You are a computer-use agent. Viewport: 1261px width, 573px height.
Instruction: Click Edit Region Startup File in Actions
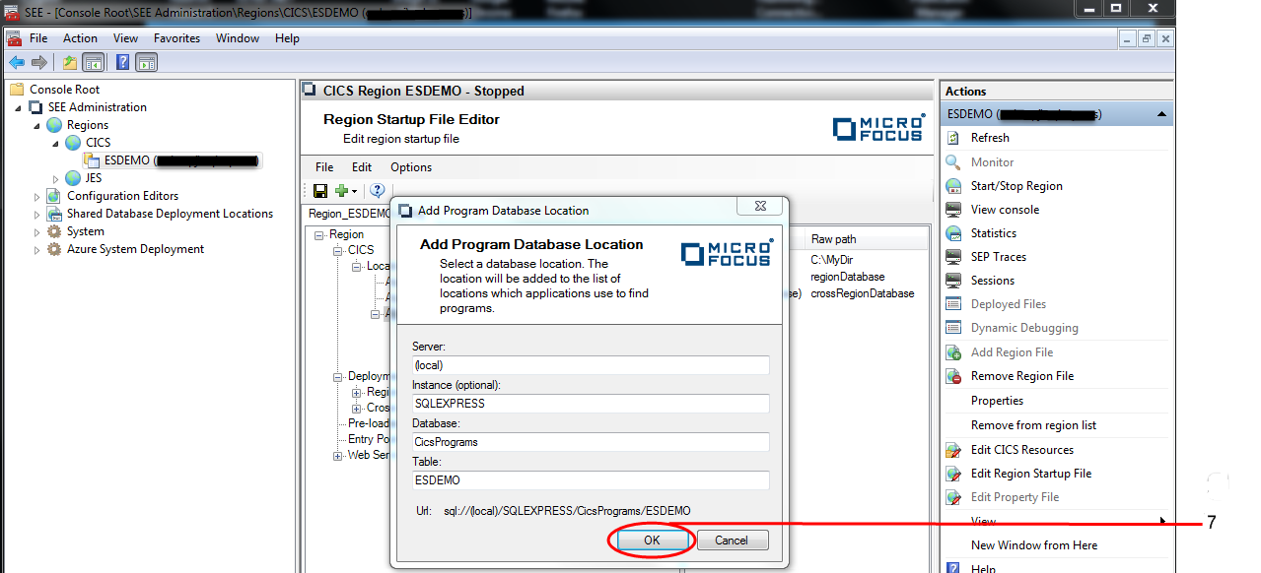tap(1031, 474)
